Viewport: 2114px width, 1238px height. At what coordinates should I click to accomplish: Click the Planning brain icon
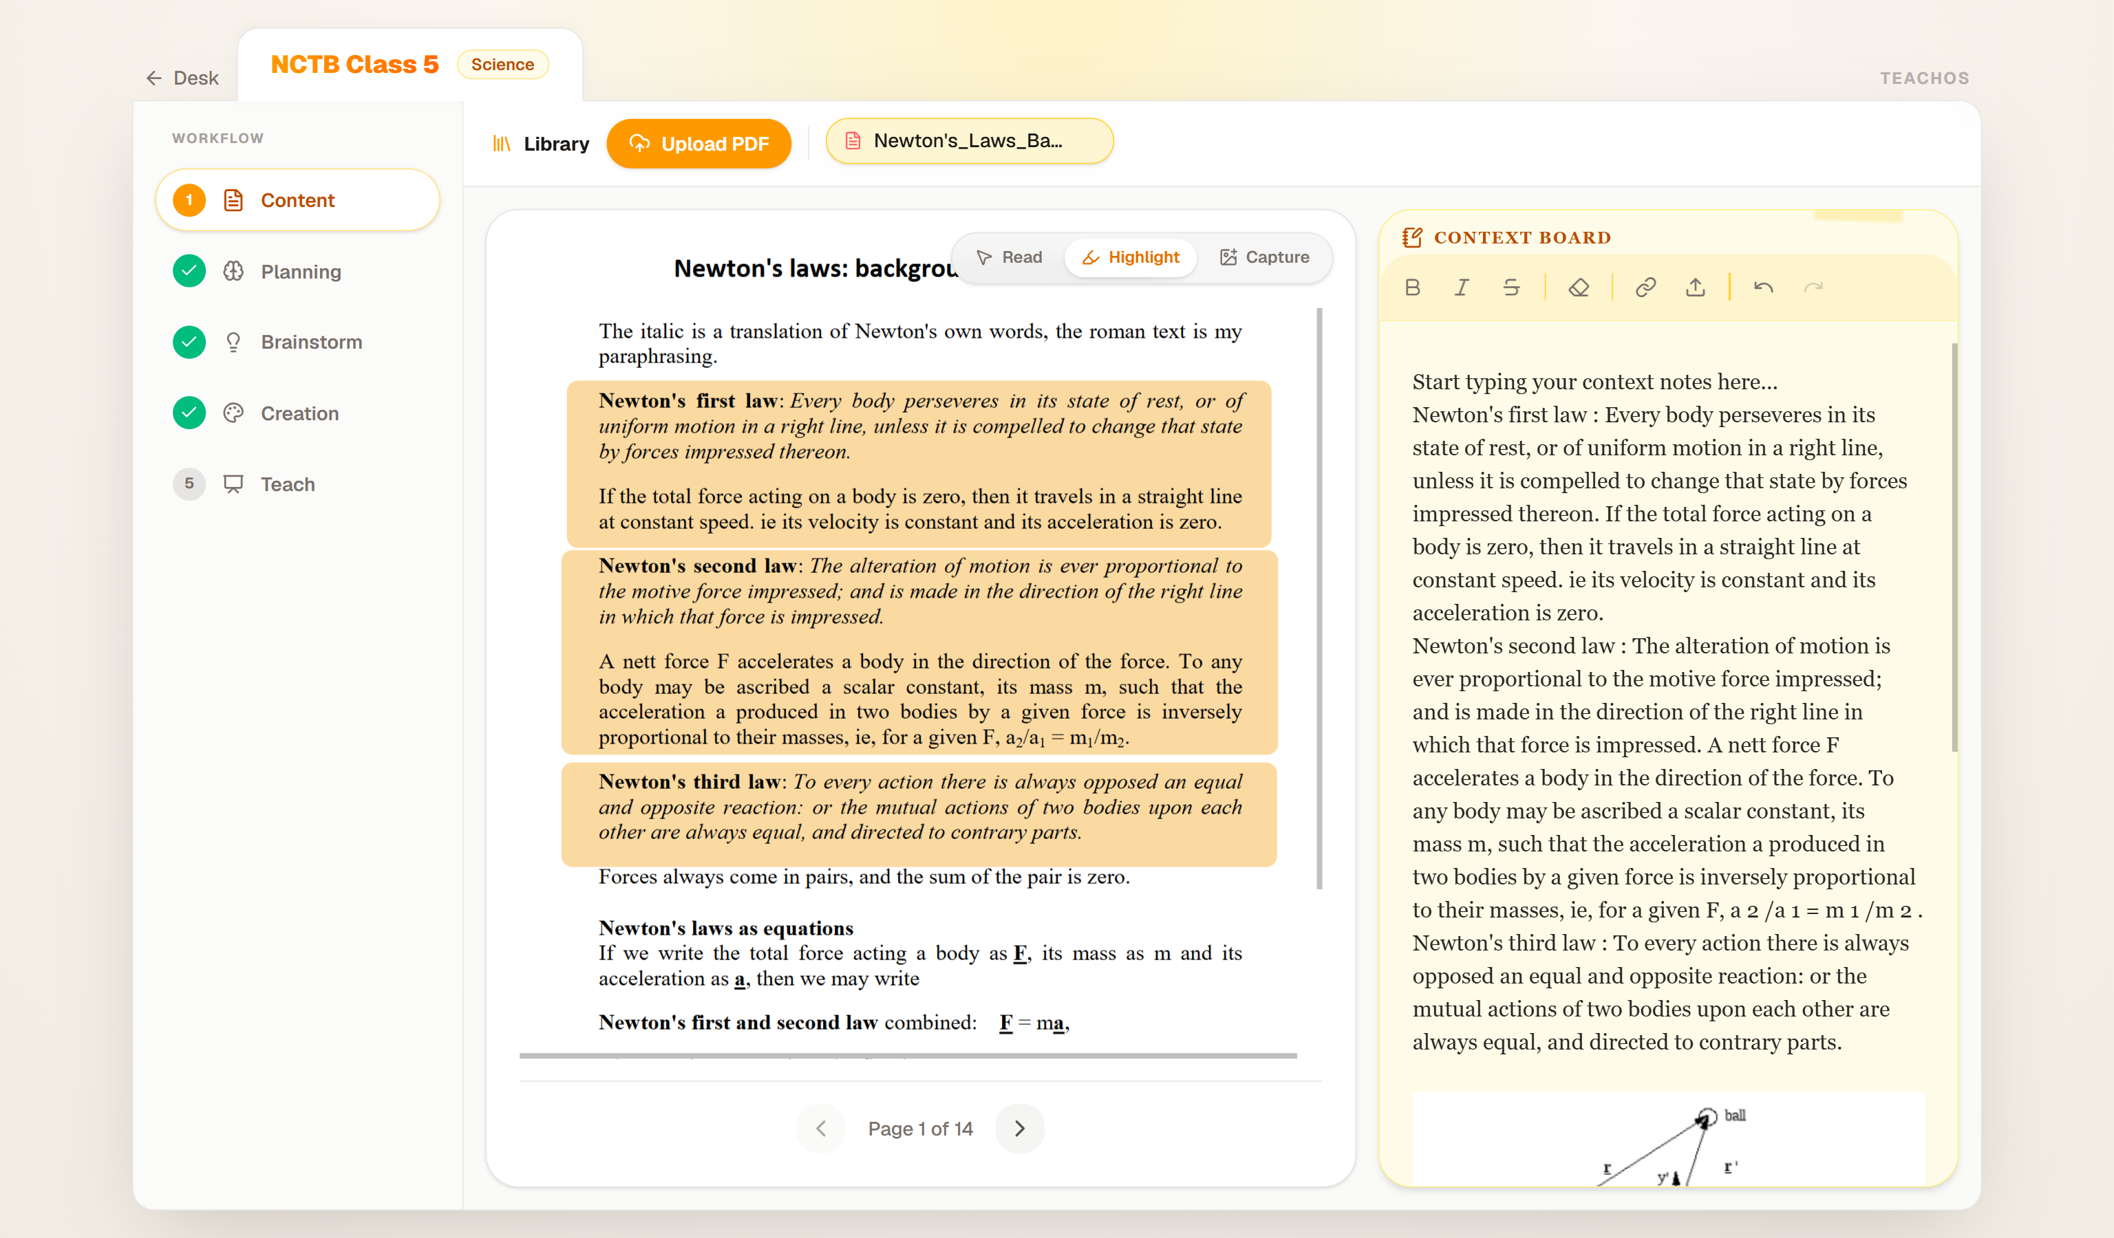233,271
